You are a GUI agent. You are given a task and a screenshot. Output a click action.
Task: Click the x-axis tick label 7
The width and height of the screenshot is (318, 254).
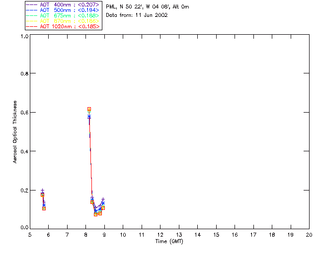pos(67,235)
